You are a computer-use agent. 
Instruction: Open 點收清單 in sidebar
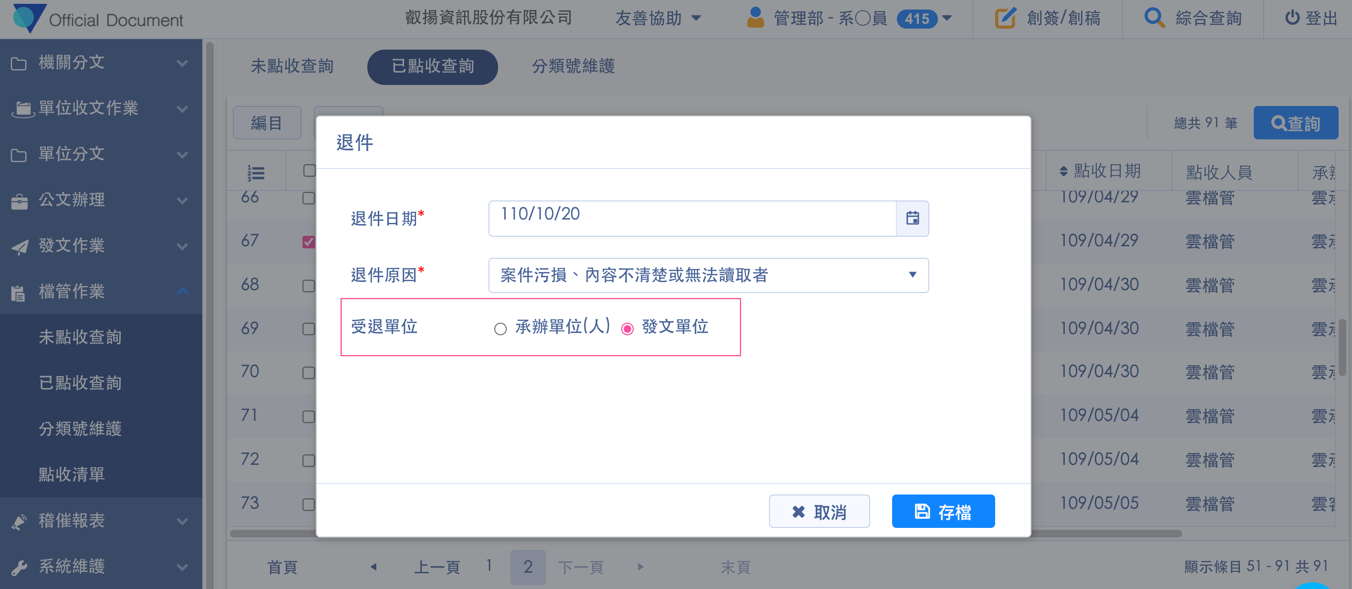coord(72,474)
